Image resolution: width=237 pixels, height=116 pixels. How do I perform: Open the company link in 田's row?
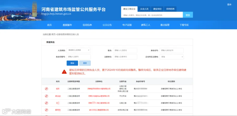[x=99, y=110]
